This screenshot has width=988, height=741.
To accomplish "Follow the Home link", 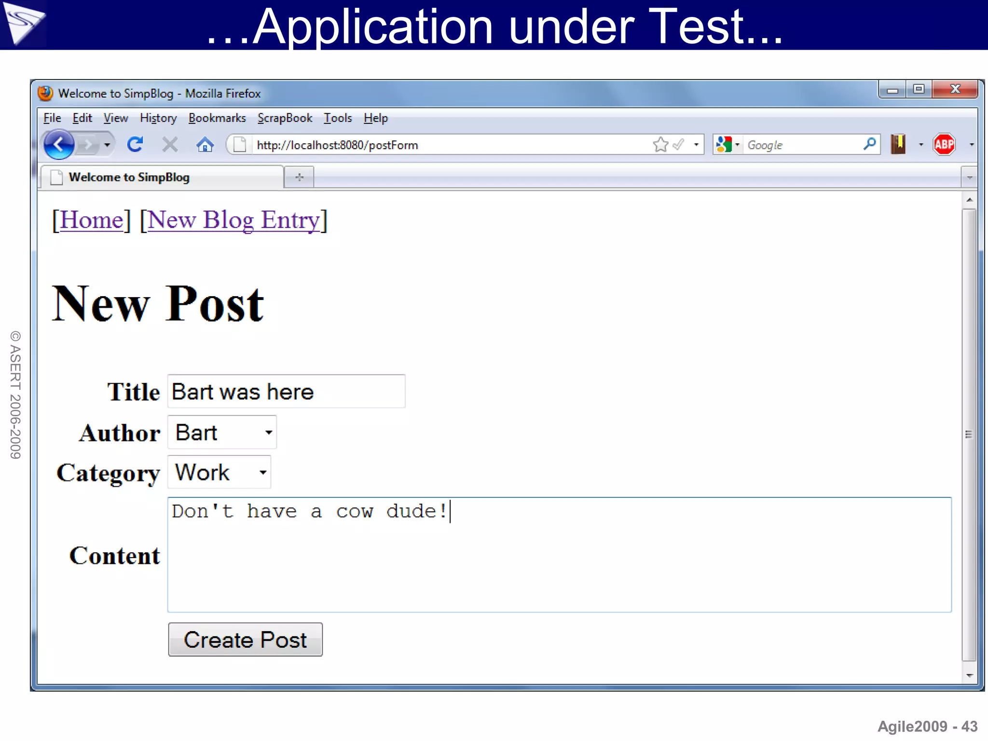I will (92, 220).
